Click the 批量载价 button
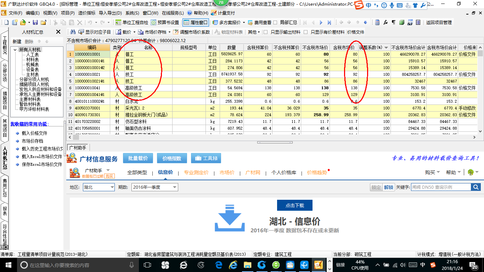 coord(138,158)
